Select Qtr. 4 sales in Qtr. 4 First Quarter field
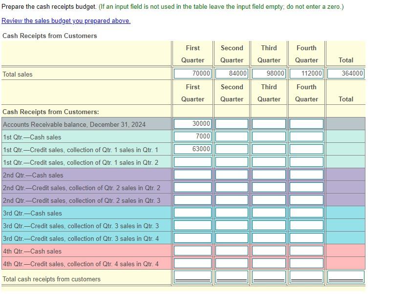The width and height of the screenshot is (406, 294). pos(192,263)
